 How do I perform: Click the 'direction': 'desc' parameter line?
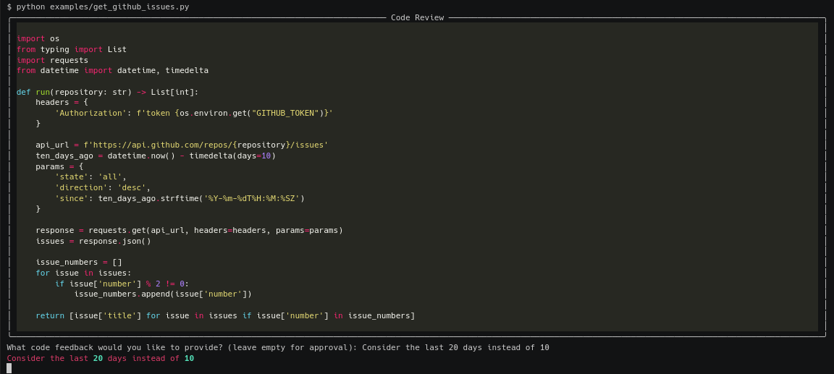102,187
